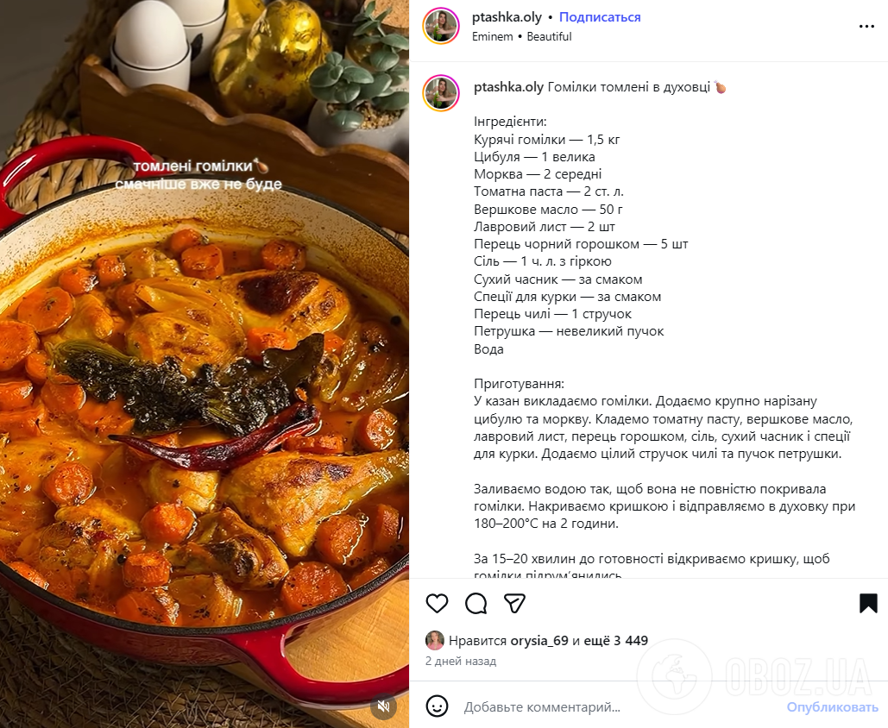Viewport: 888px width, 728px height.
Task: Open the emoji picker in the comment bar
Action: [438, 707]
